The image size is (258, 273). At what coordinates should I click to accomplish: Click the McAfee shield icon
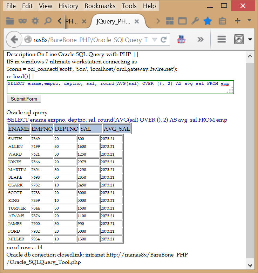coord(239,39)
